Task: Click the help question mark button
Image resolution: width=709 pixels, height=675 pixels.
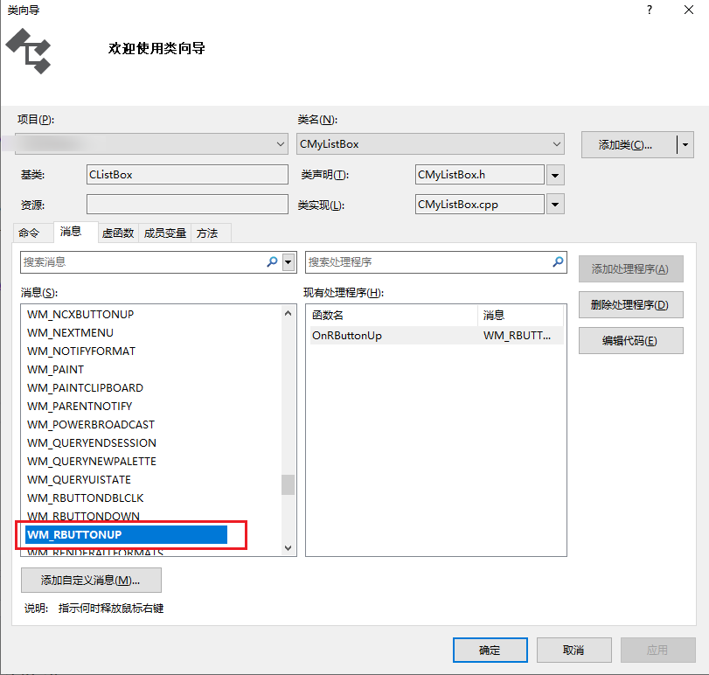Action: click(x=650, y=10)
